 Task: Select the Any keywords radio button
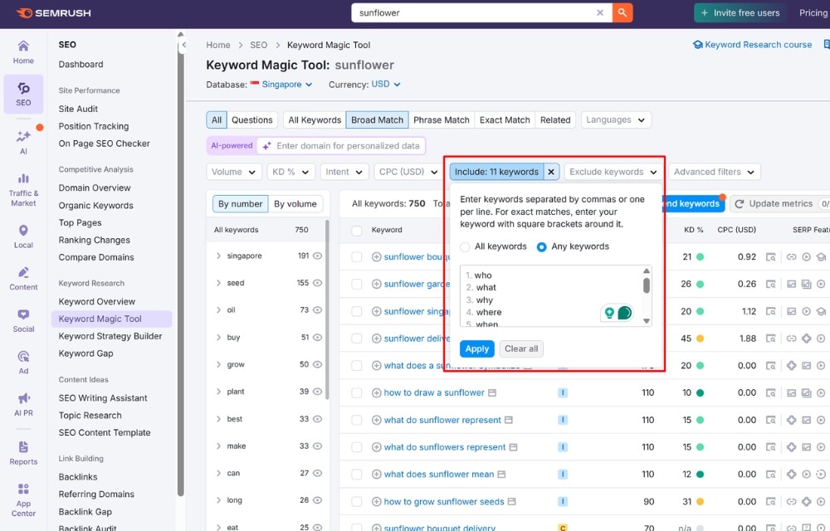(541, 247)
